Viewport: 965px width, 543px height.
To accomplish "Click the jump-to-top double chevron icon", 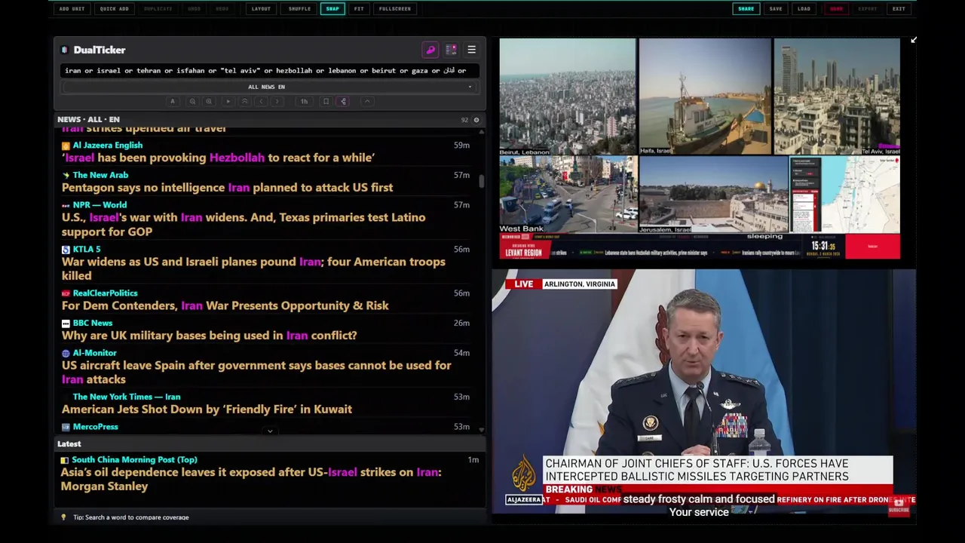I will click(244, 101).
